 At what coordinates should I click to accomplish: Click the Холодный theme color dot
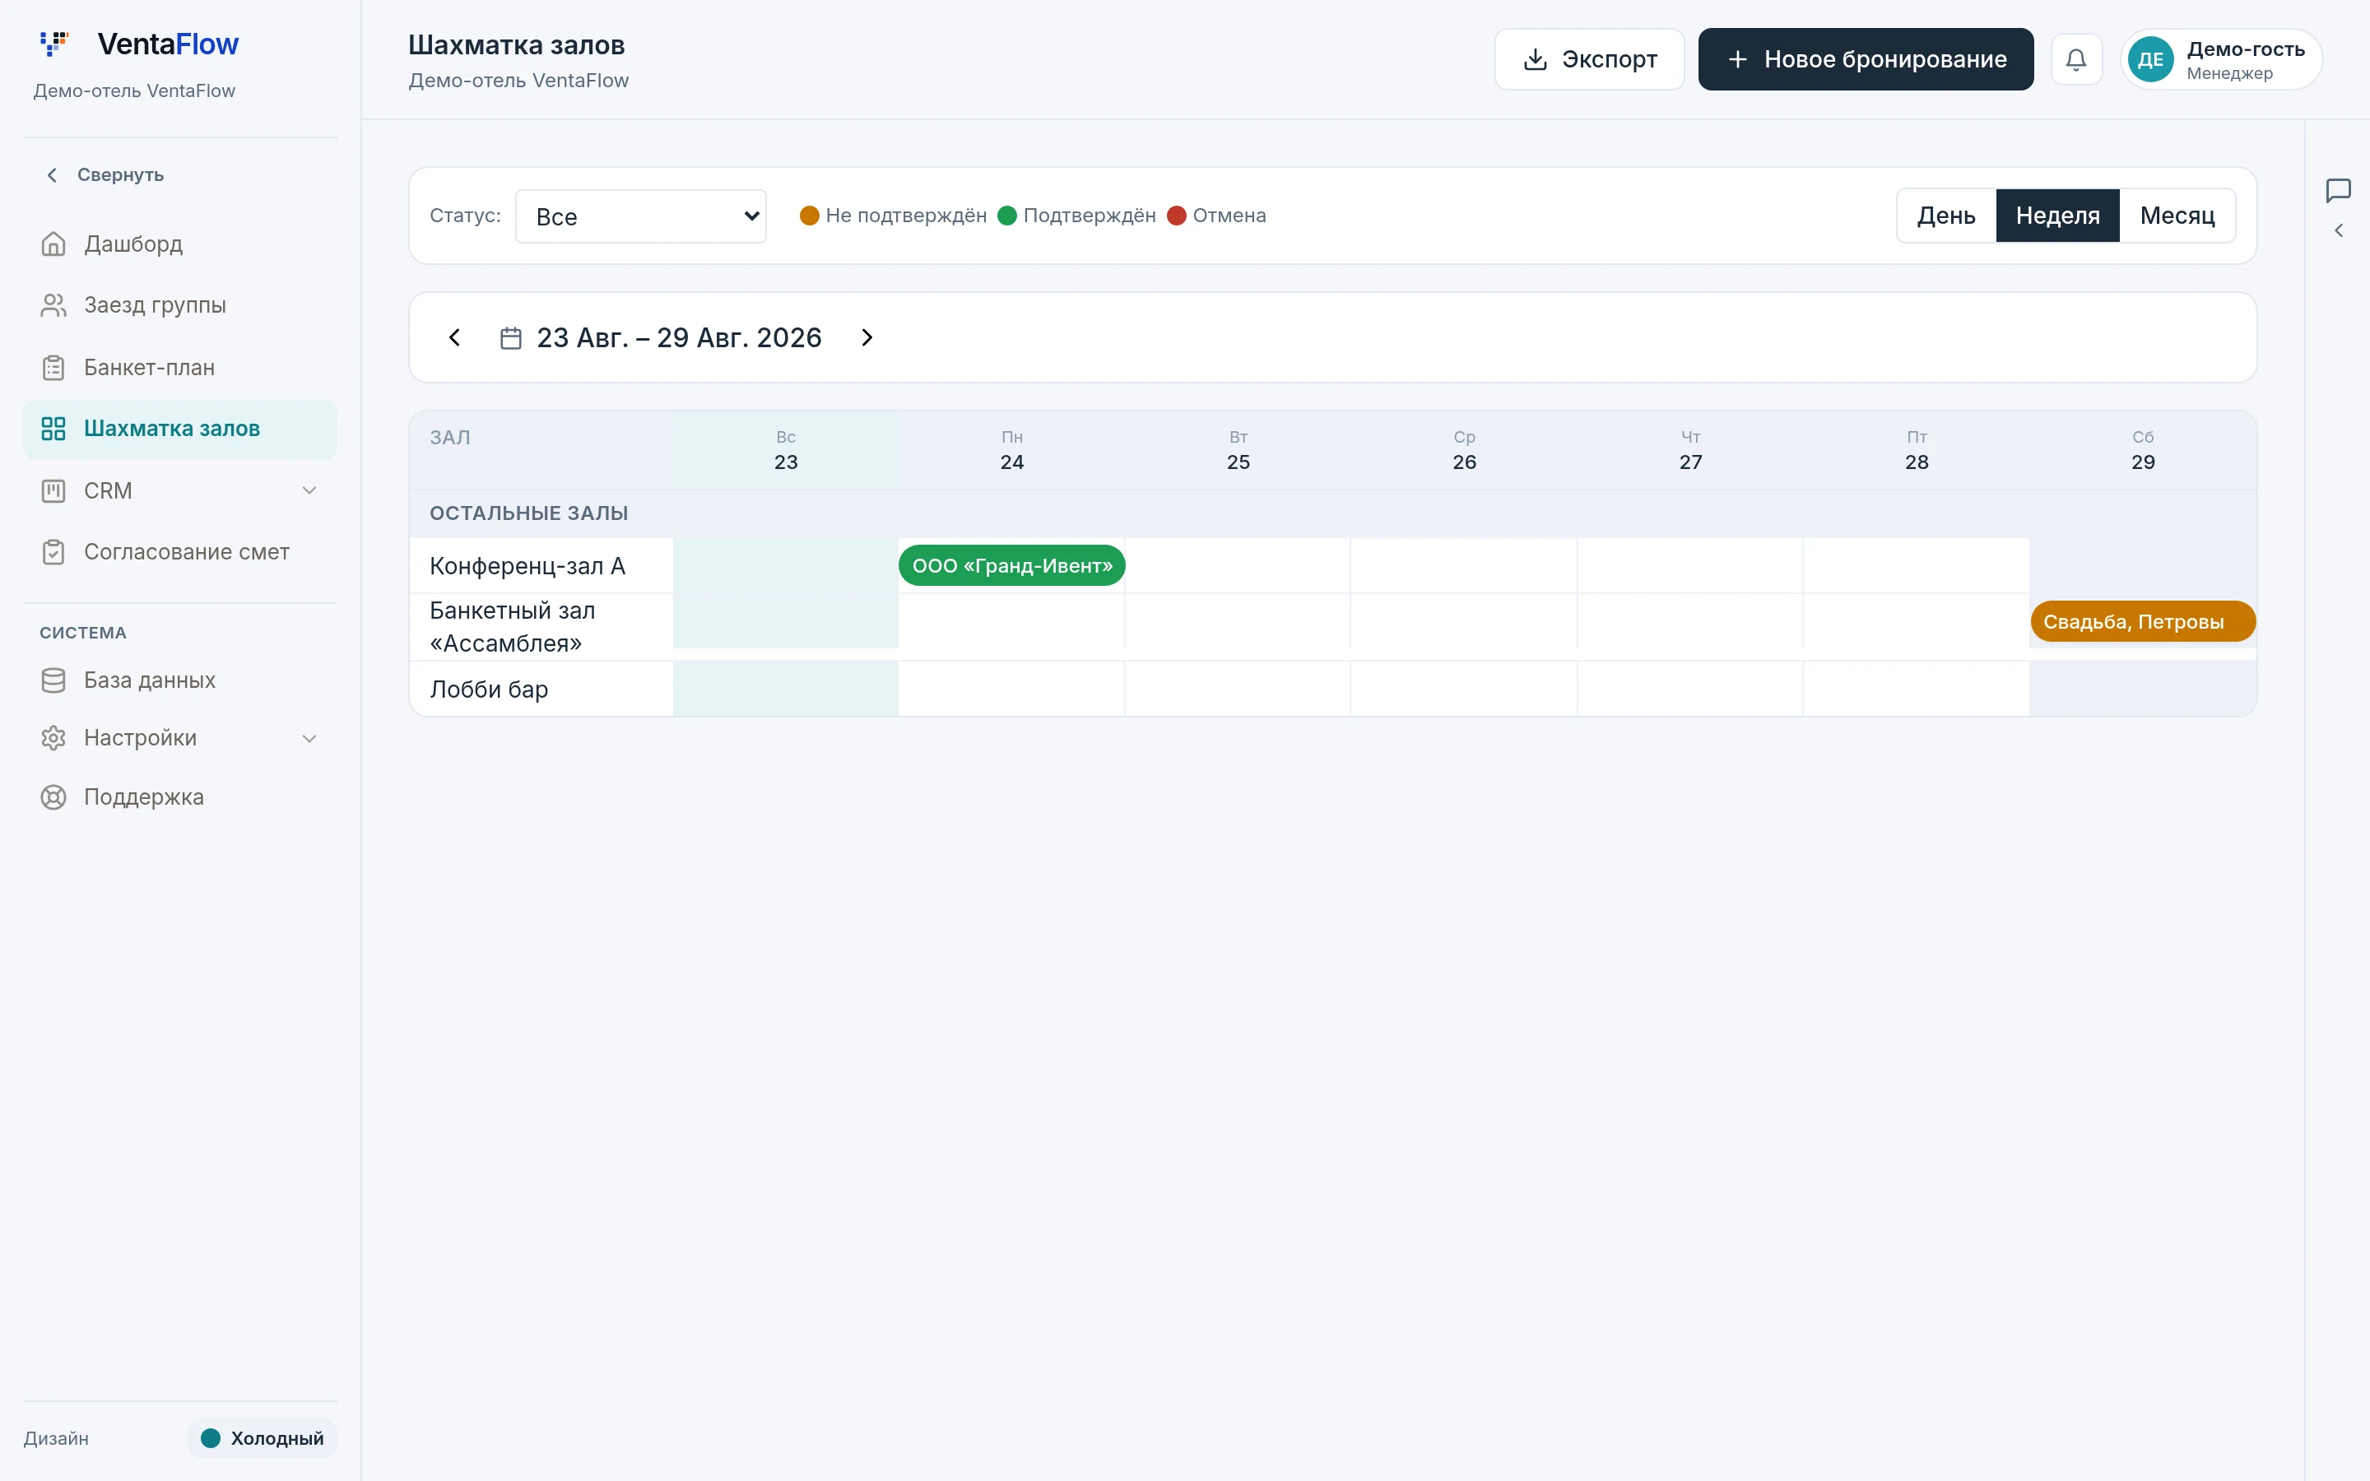coord(211,1438)
